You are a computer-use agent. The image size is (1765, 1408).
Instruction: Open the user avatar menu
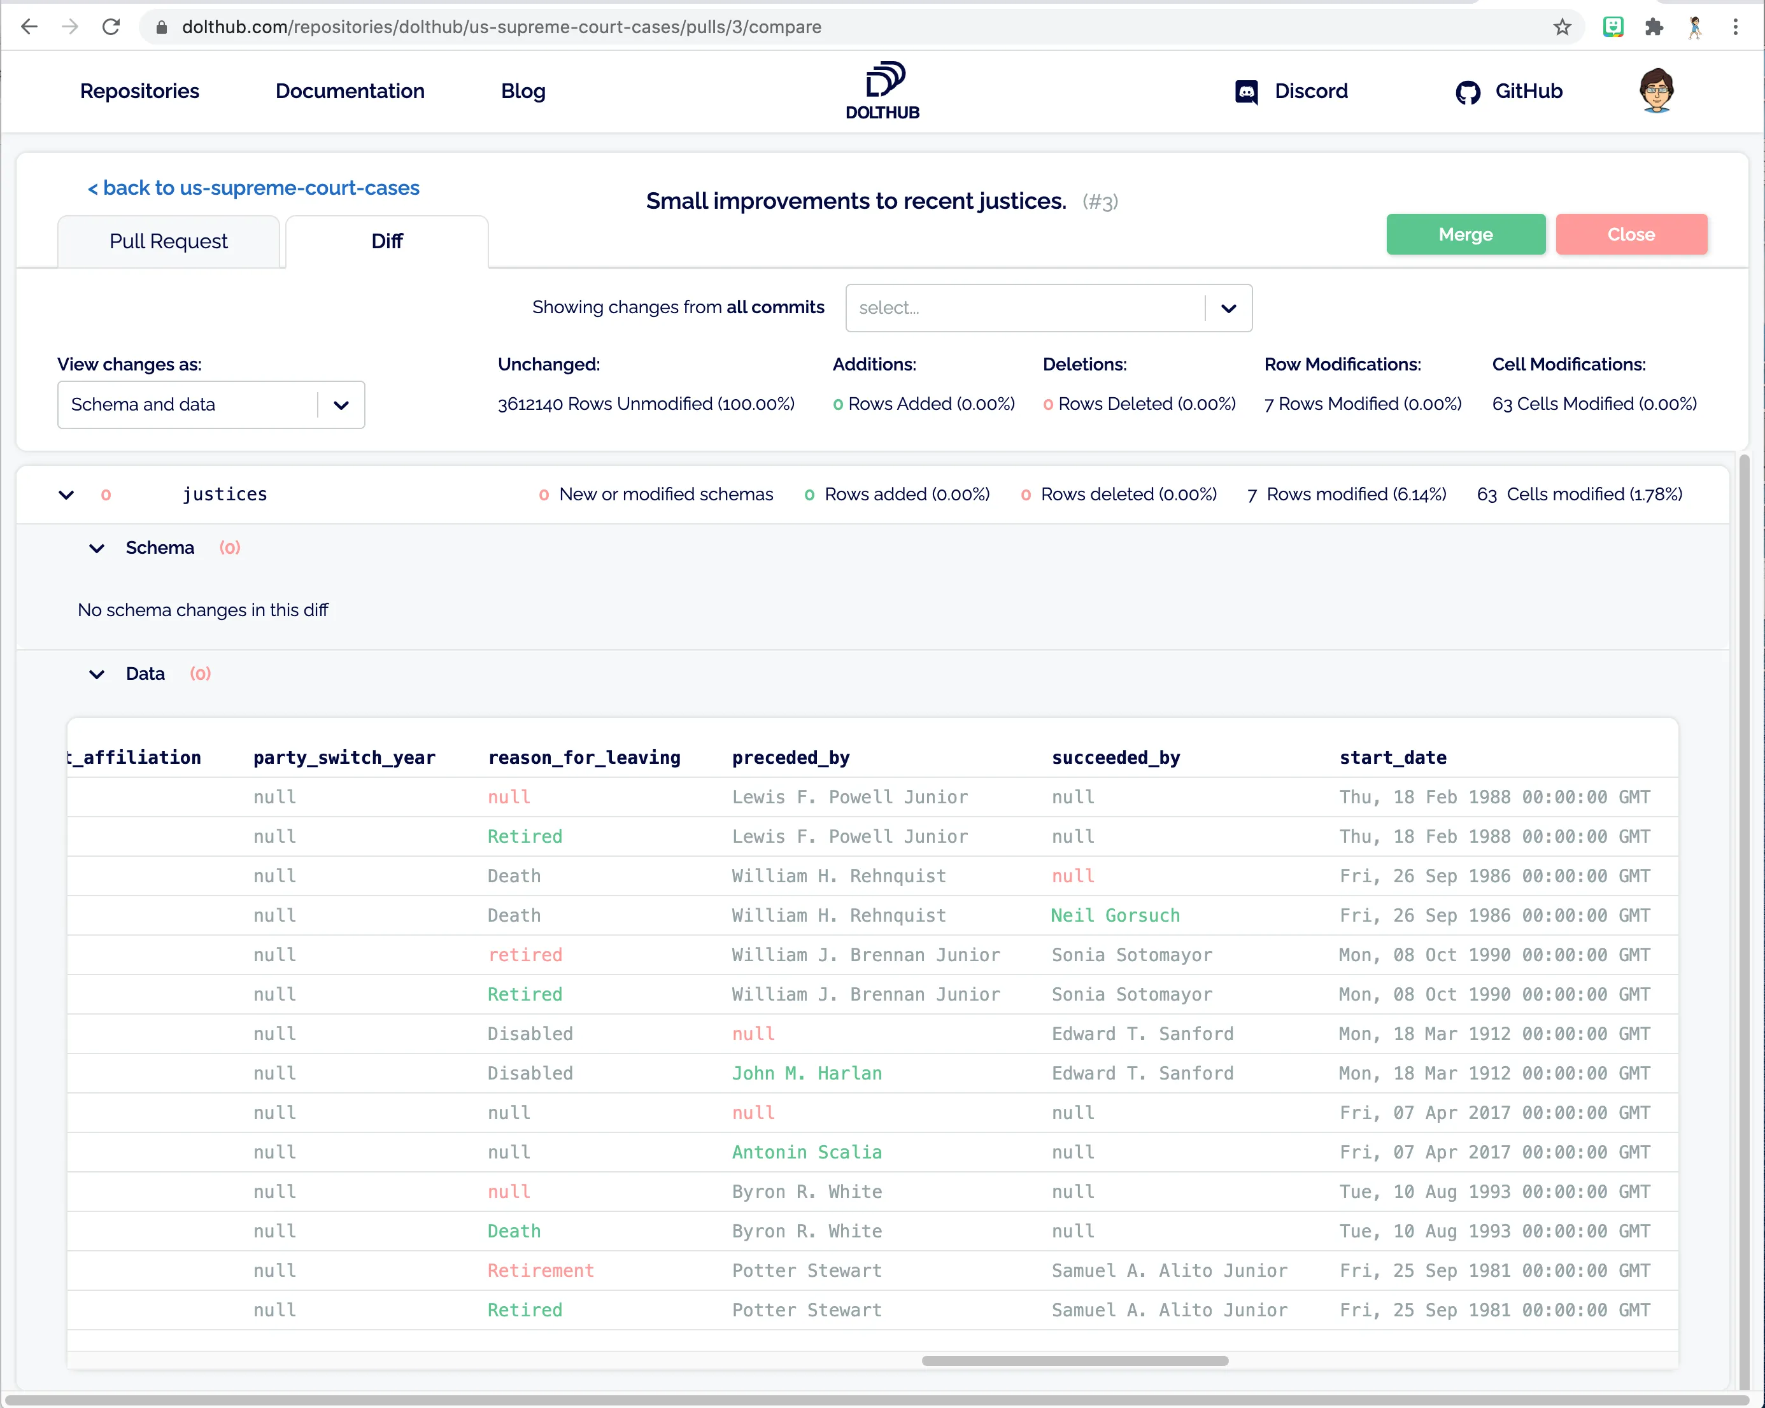click(1655, 90)
